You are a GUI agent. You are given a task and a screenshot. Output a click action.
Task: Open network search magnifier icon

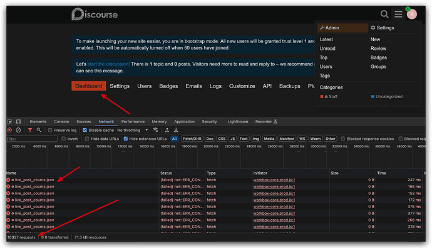39,130
